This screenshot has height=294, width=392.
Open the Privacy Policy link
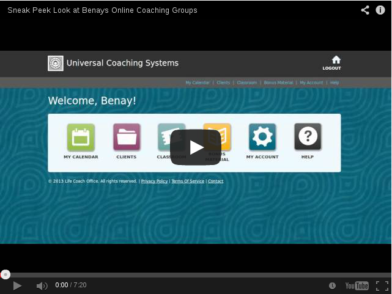154,181
